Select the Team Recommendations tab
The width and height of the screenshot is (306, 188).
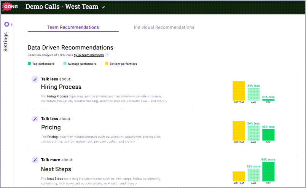click(x=73, y=27)
